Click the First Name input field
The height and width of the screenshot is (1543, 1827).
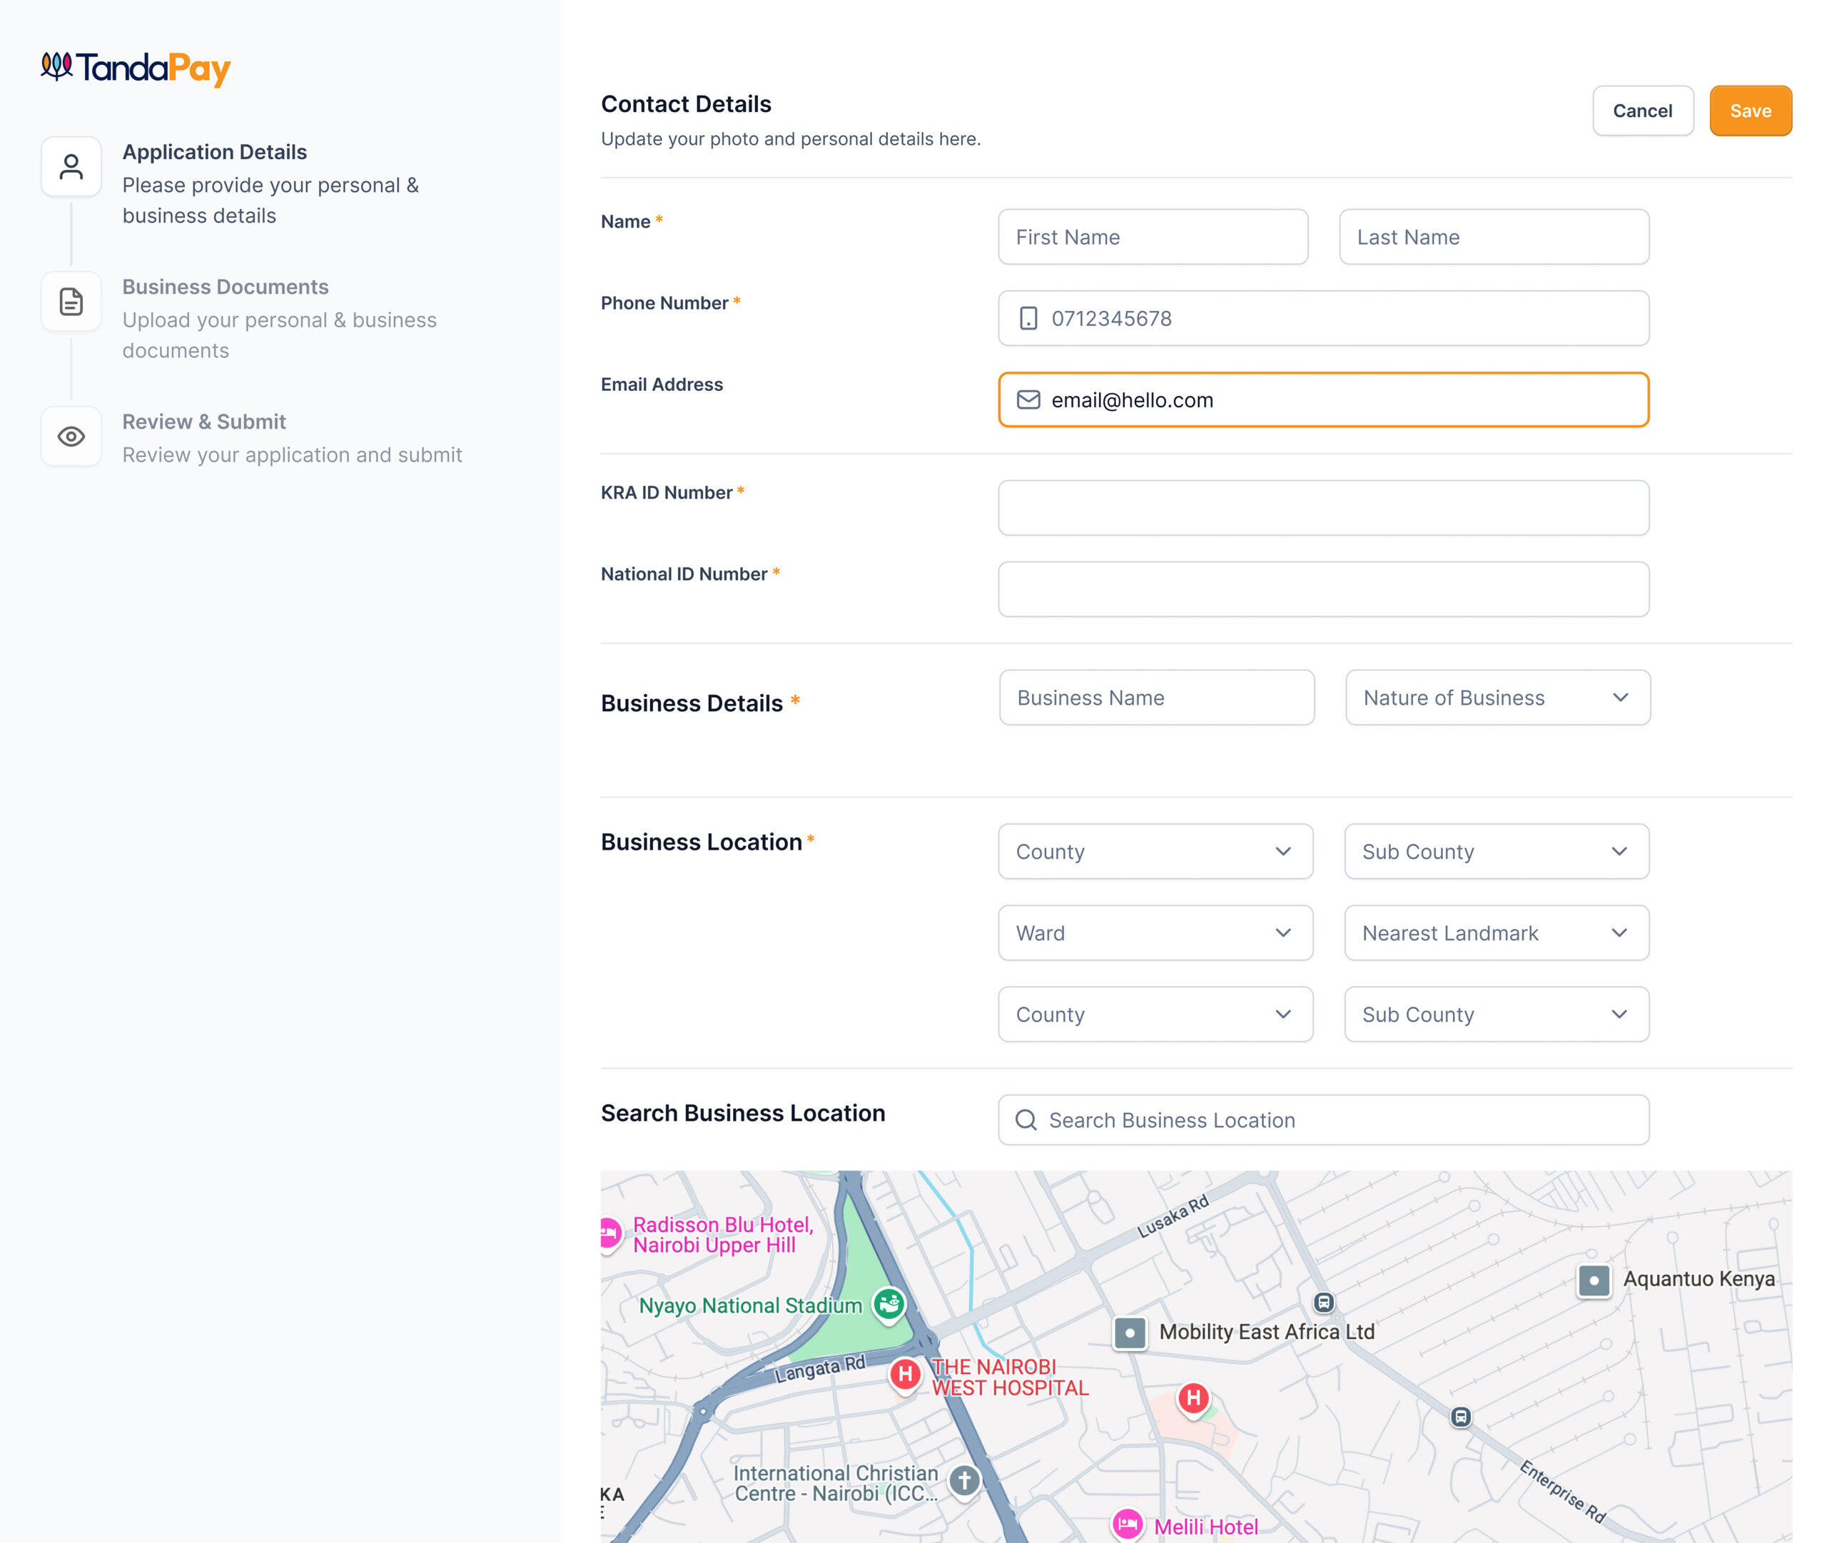[1153, 237]
